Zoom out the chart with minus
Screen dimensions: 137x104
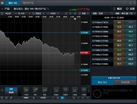coord(78,98)
